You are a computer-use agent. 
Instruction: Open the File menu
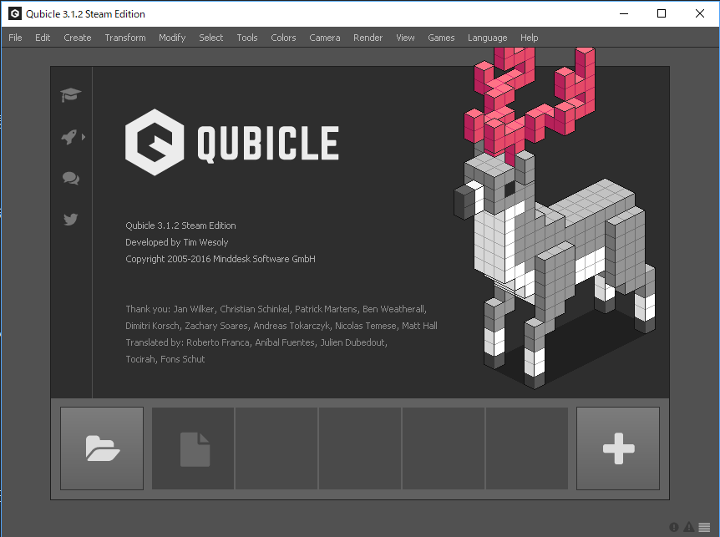click(15, 38)
